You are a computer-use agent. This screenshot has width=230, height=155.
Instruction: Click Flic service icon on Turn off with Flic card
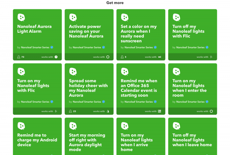[x=211, y=57]
